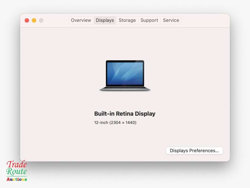
Task: Go to the Service tab
Action: tap(171, 20)
